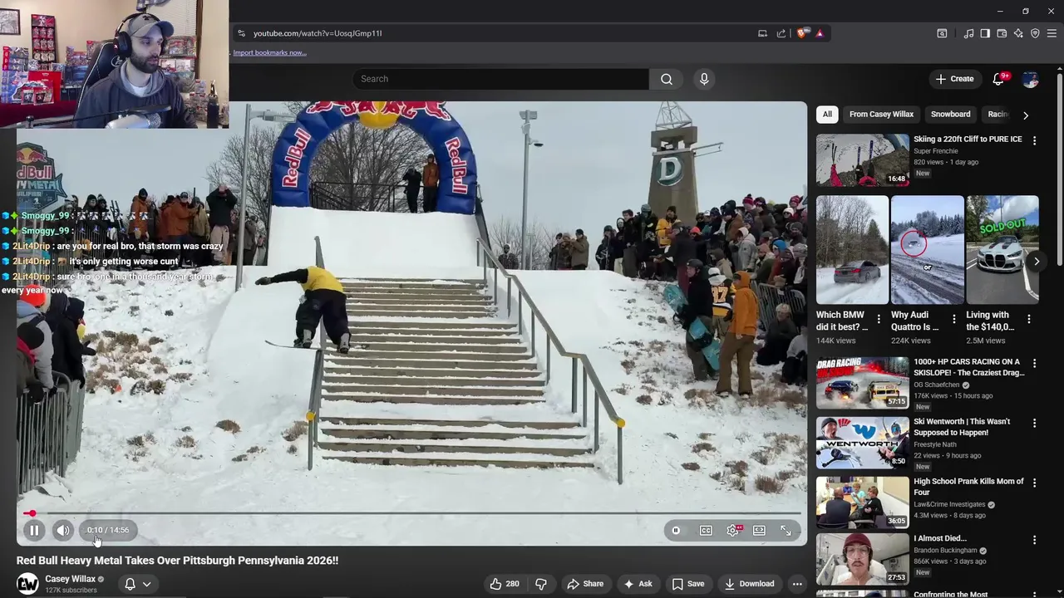Open Brave Rewards triangle icon
1064x598 pixels.
tap(820, 33)
